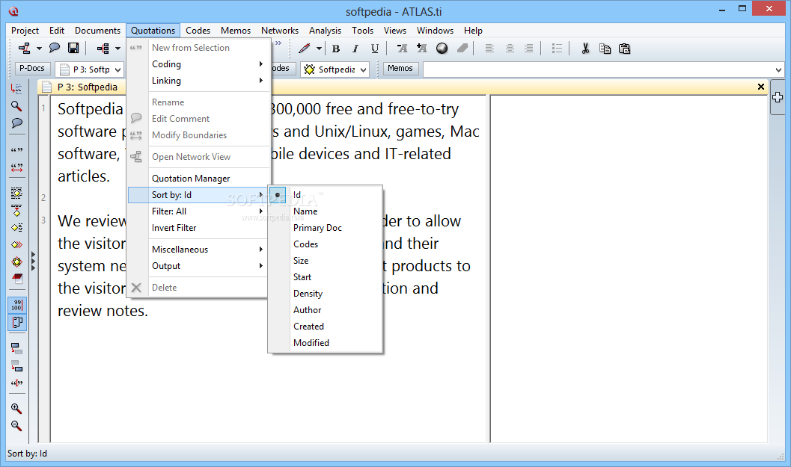Expand the Miscellaneous submenu
Image resolution: width=791 pixels, height=467 pixels.
[x=198, y=250]
